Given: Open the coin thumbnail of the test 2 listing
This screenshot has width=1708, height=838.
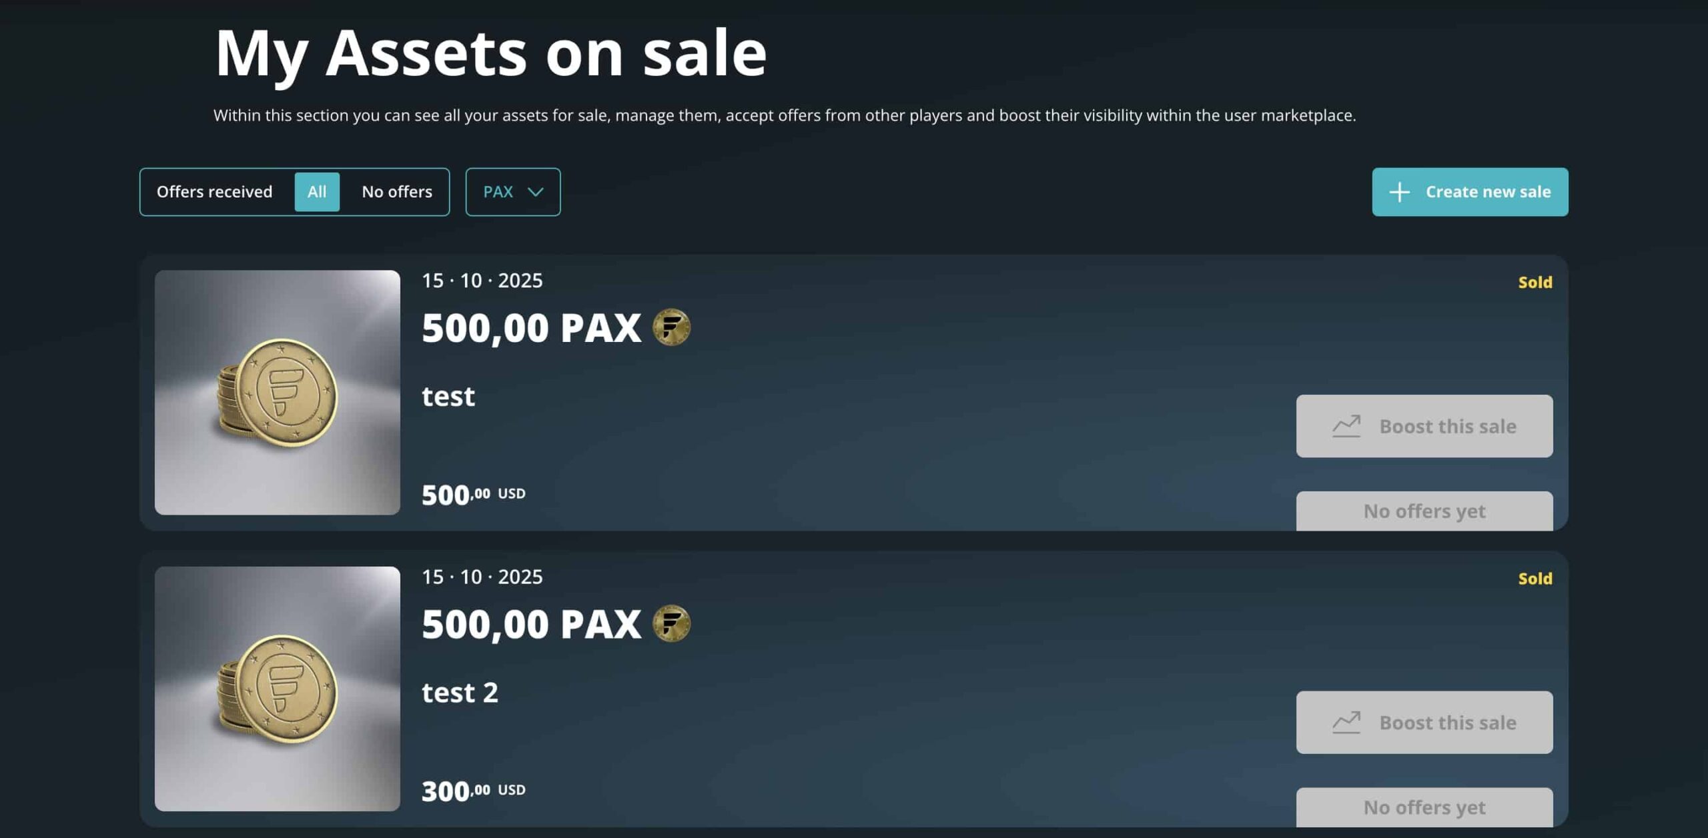Looking at the screenshot, I should (x=278, y=689).
